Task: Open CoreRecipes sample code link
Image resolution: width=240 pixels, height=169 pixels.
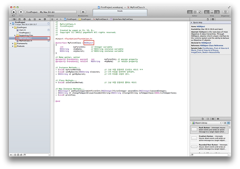Action: pyautogui.click(x=208, y=48)
